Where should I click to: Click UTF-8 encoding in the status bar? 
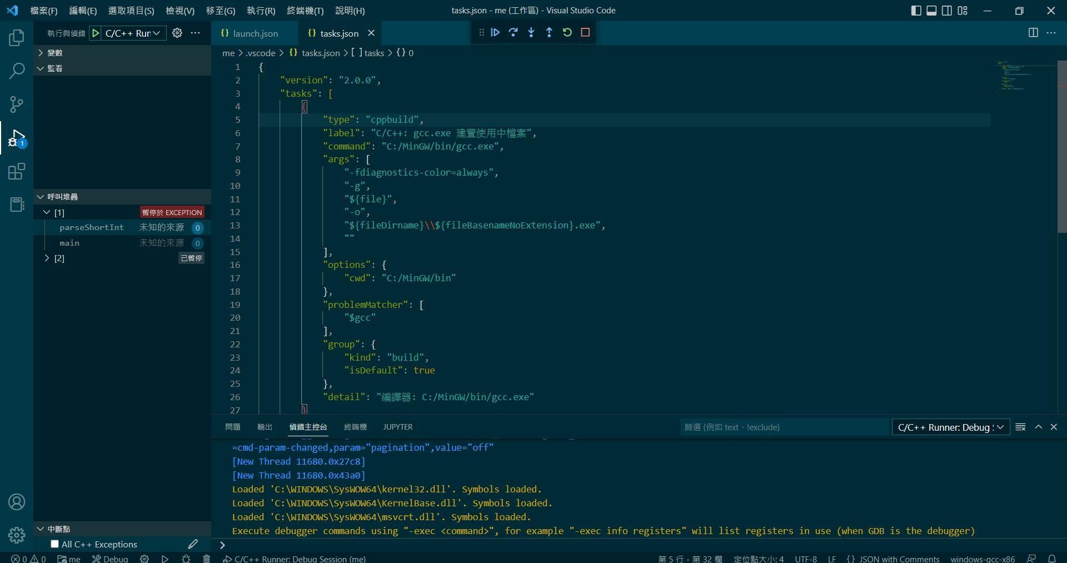[x=805, y=559]
